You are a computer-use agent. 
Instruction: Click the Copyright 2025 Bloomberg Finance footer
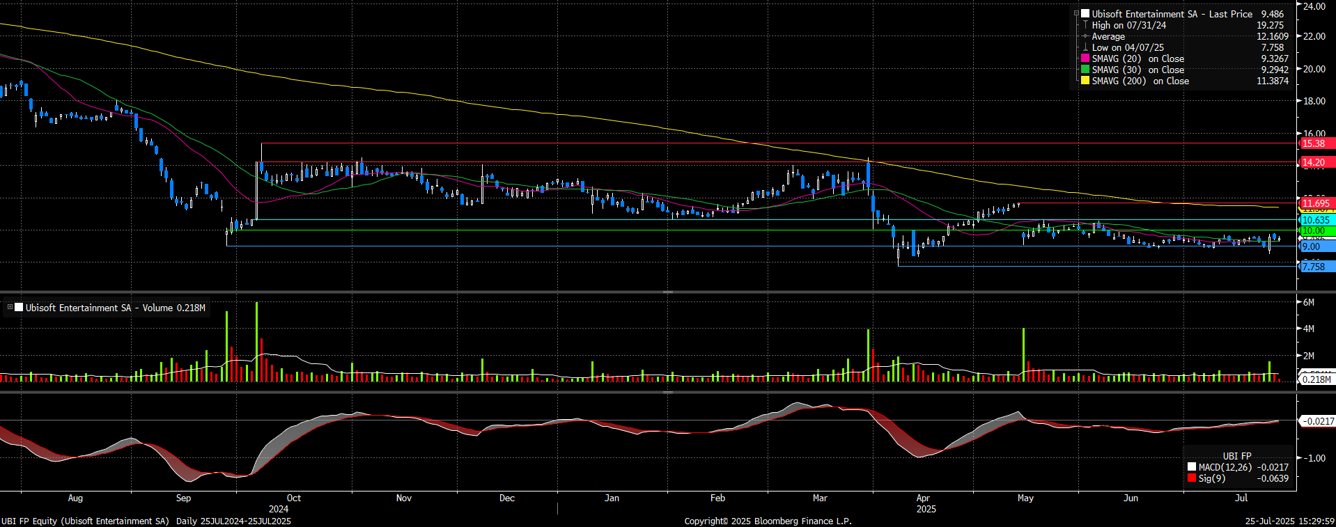(x=768, y=521)
